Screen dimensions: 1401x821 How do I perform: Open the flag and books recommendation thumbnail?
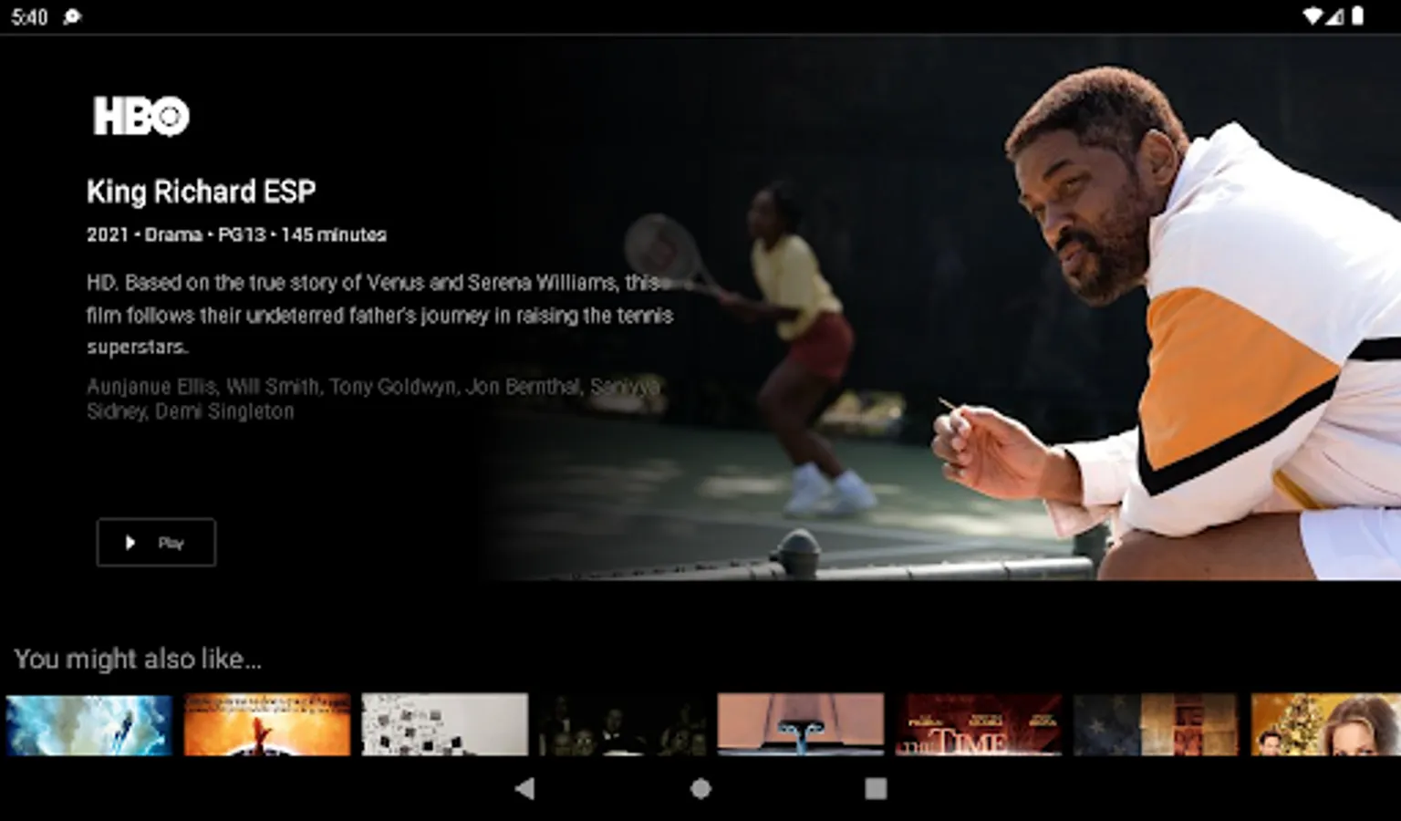[1156, 724]
